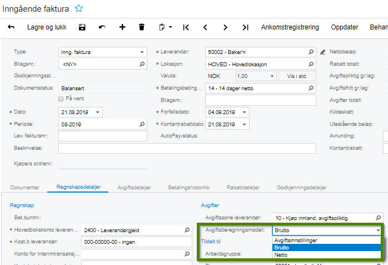The height and width of the screenshot is (265, 388).
Task: Open clipboard menu dropdown arrow
Action: click(x=171, y=27)
